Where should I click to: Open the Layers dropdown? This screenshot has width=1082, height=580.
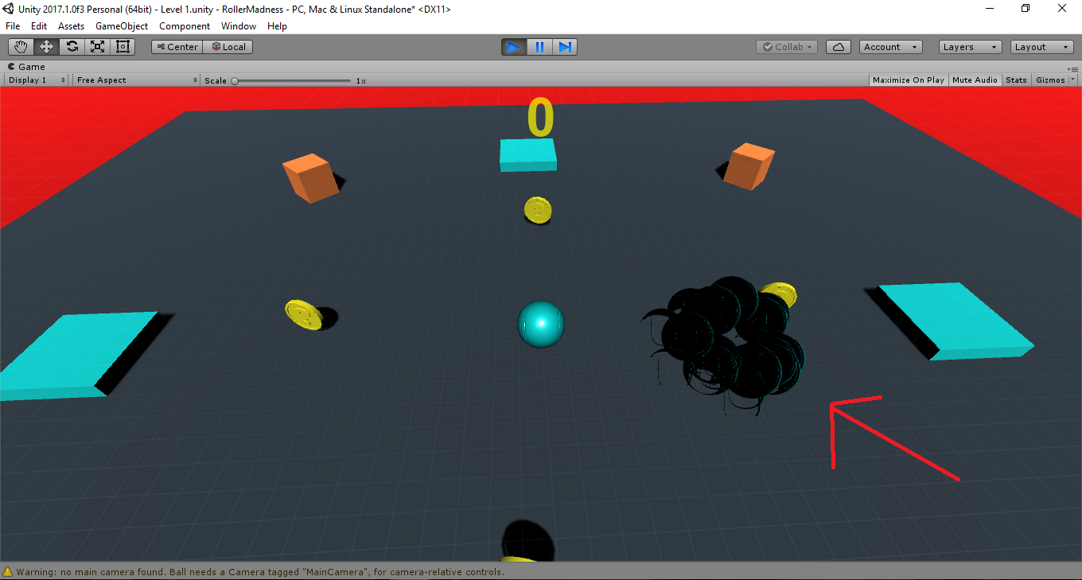pyautogui.click(x=970, y=47)
